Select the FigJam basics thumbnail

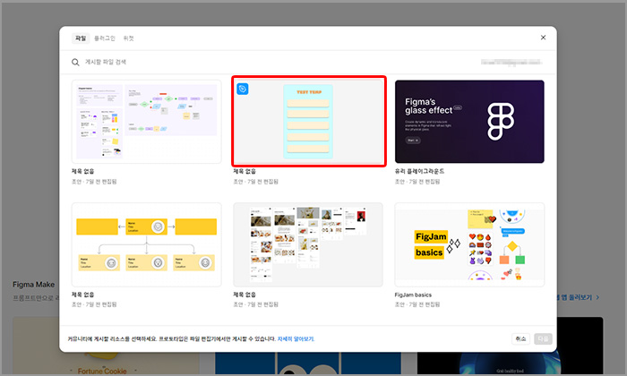[x=469, y=244]
